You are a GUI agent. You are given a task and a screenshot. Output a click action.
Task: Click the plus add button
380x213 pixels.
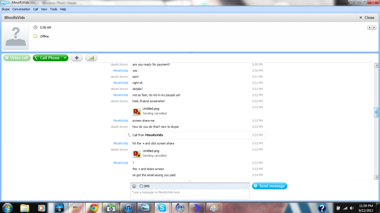point(76,58)
